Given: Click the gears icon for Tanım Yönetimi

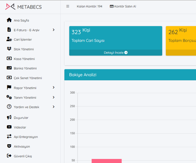Looking at the screenshot, I should pos(9,97).
